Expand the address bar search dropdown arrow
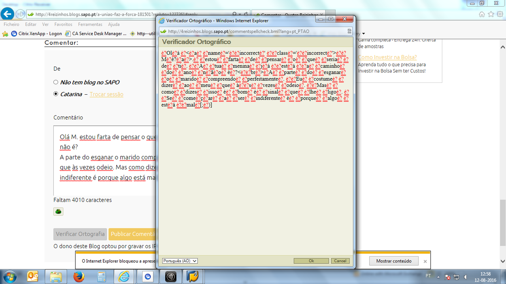The height and width of the screenshot is (284, 506). [x=240, y=14]
